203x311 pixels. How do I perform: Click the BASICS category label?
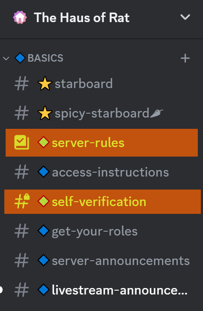(x=45, y=58)
